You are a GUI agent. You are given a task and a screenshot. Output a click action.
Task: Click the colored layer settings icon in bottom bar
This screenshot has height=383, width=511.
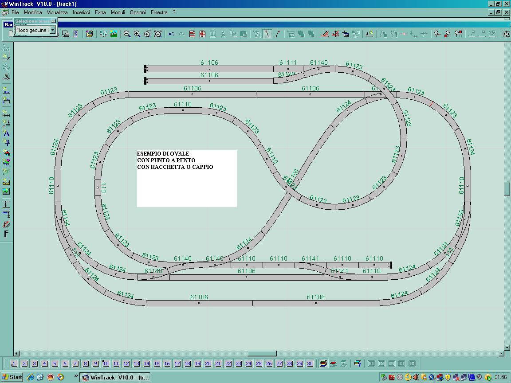click(358, 363)
